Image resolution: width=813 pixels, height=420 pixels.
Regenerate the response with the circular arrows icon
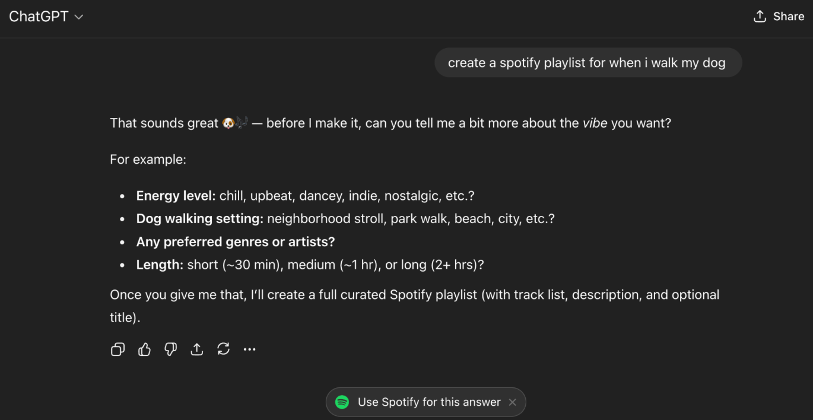coord(223,349)
